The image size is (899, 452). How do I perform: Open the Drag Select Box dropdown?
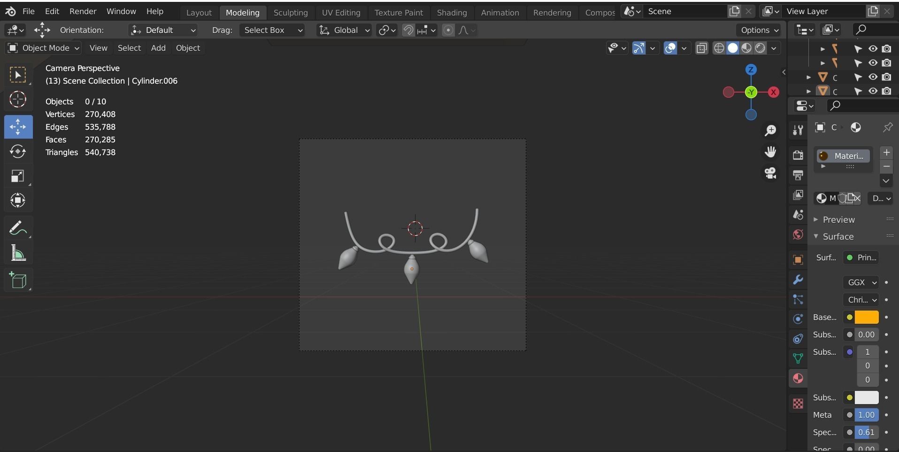(x=272, y=30)
